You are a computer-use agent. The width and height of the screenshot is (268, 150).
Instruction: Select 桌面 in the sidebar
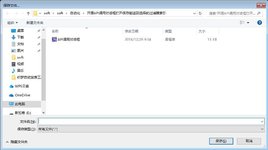[x=20, y=31]
